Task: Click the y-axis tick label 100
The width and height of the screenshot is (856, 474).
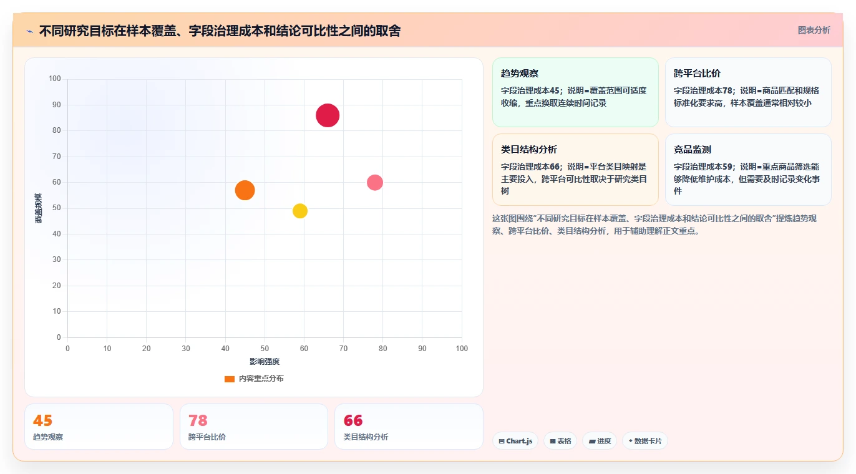Action: pyautogui.click(x=55, y=79)
